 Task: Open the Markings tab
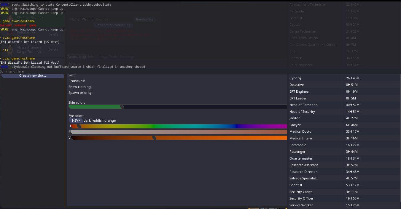(127, 57)
